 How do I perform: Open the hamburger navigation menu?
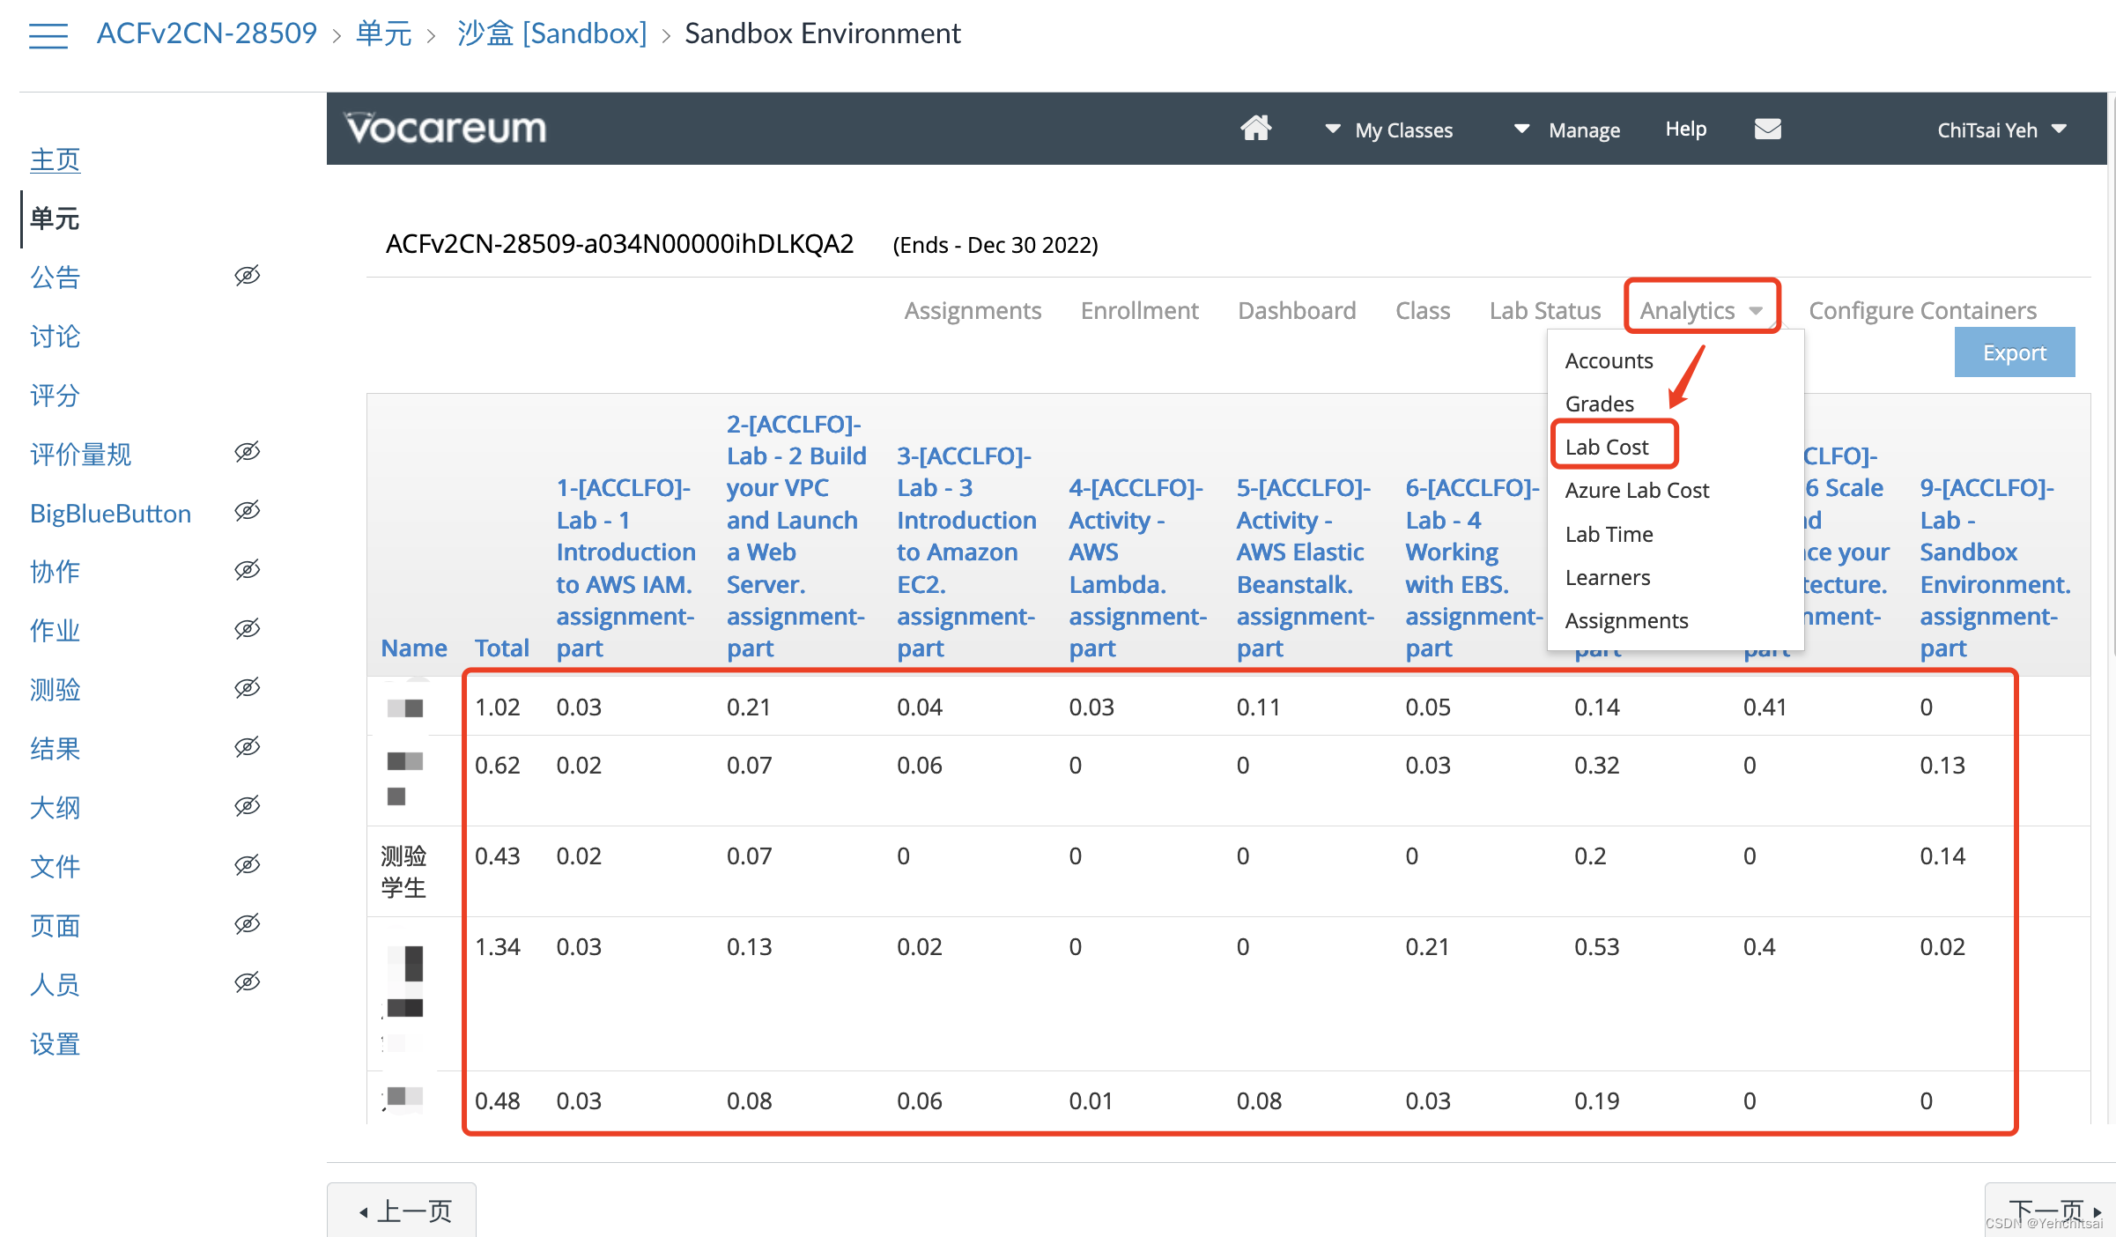pos(48,35)
